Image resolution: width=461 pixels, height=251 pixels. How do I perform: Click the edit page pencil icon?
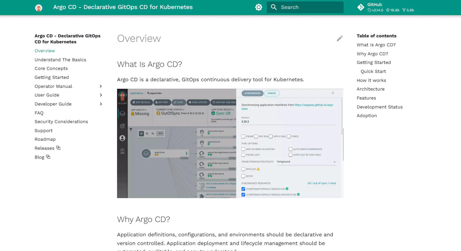[x=339, y=39]
